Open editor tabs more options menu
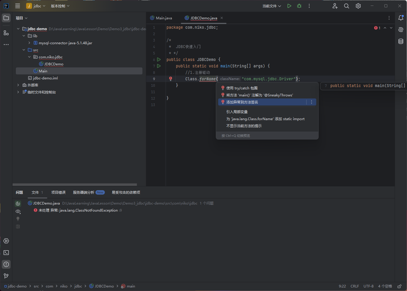Image resolution: width=407 pixels, height=291 pixels. pyautogui.click(x=389, y=18)
